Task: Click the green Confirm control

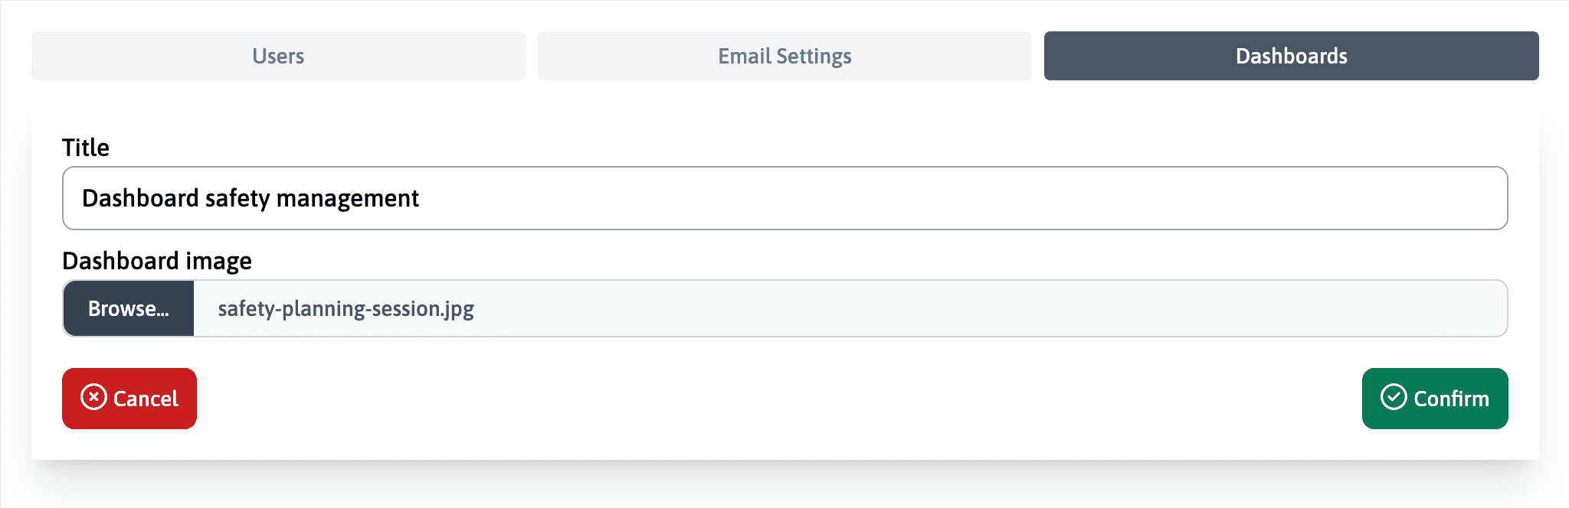Action: pyautogui.click(x=1435, y=398)
